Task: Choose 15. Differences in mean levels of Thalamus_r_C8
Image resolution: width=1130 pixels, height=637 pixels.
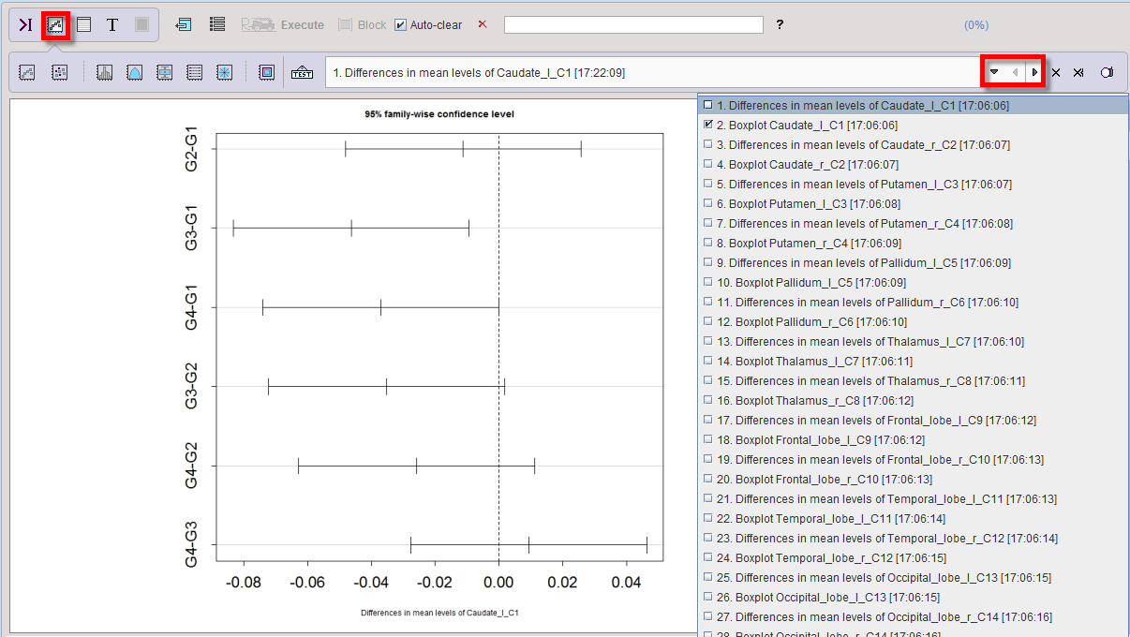Action: [914, 381]
